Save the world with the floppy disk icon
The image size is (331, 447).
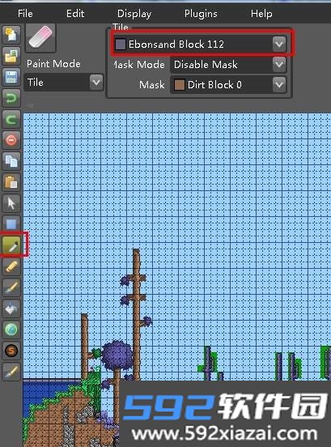[x=11, y=76]
